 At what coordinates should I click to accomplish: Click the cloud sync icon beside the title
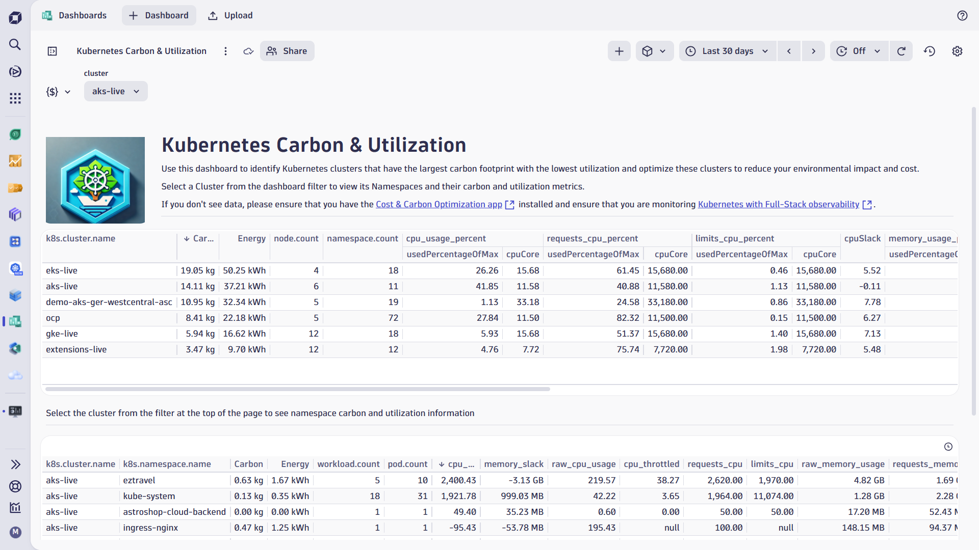pyautogui.click(x=248, y=51)
